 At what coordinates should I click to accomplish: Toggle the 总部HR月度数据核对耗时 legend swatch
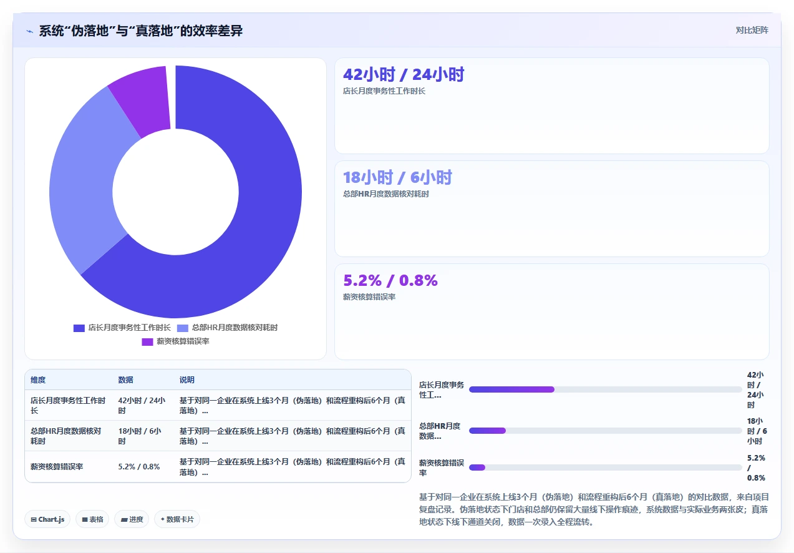182,328
